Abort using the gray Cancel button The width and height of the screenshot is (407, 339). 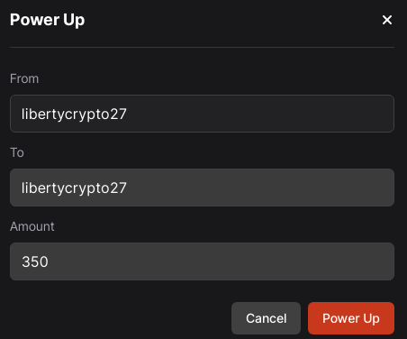pyautogui.click(x=266, y=318)
